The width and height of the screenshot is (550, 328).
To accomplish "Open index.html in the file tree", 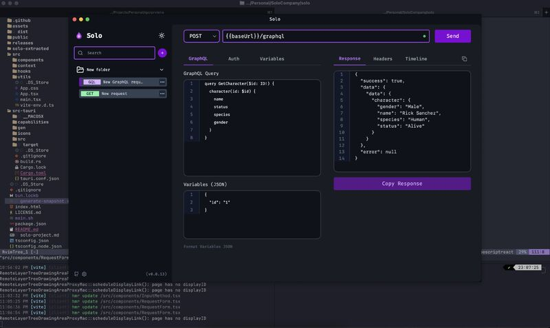I will tap(25, 207).
